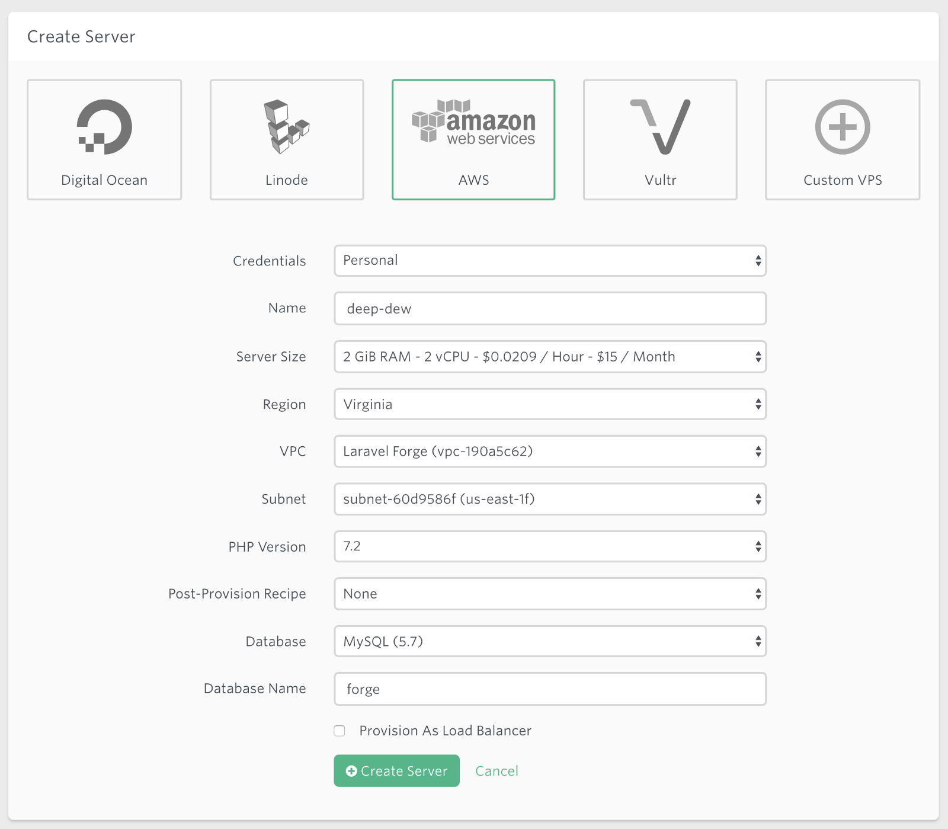Focus the Database Name field forge
948x829 pixels.
(x=550, y=689)
